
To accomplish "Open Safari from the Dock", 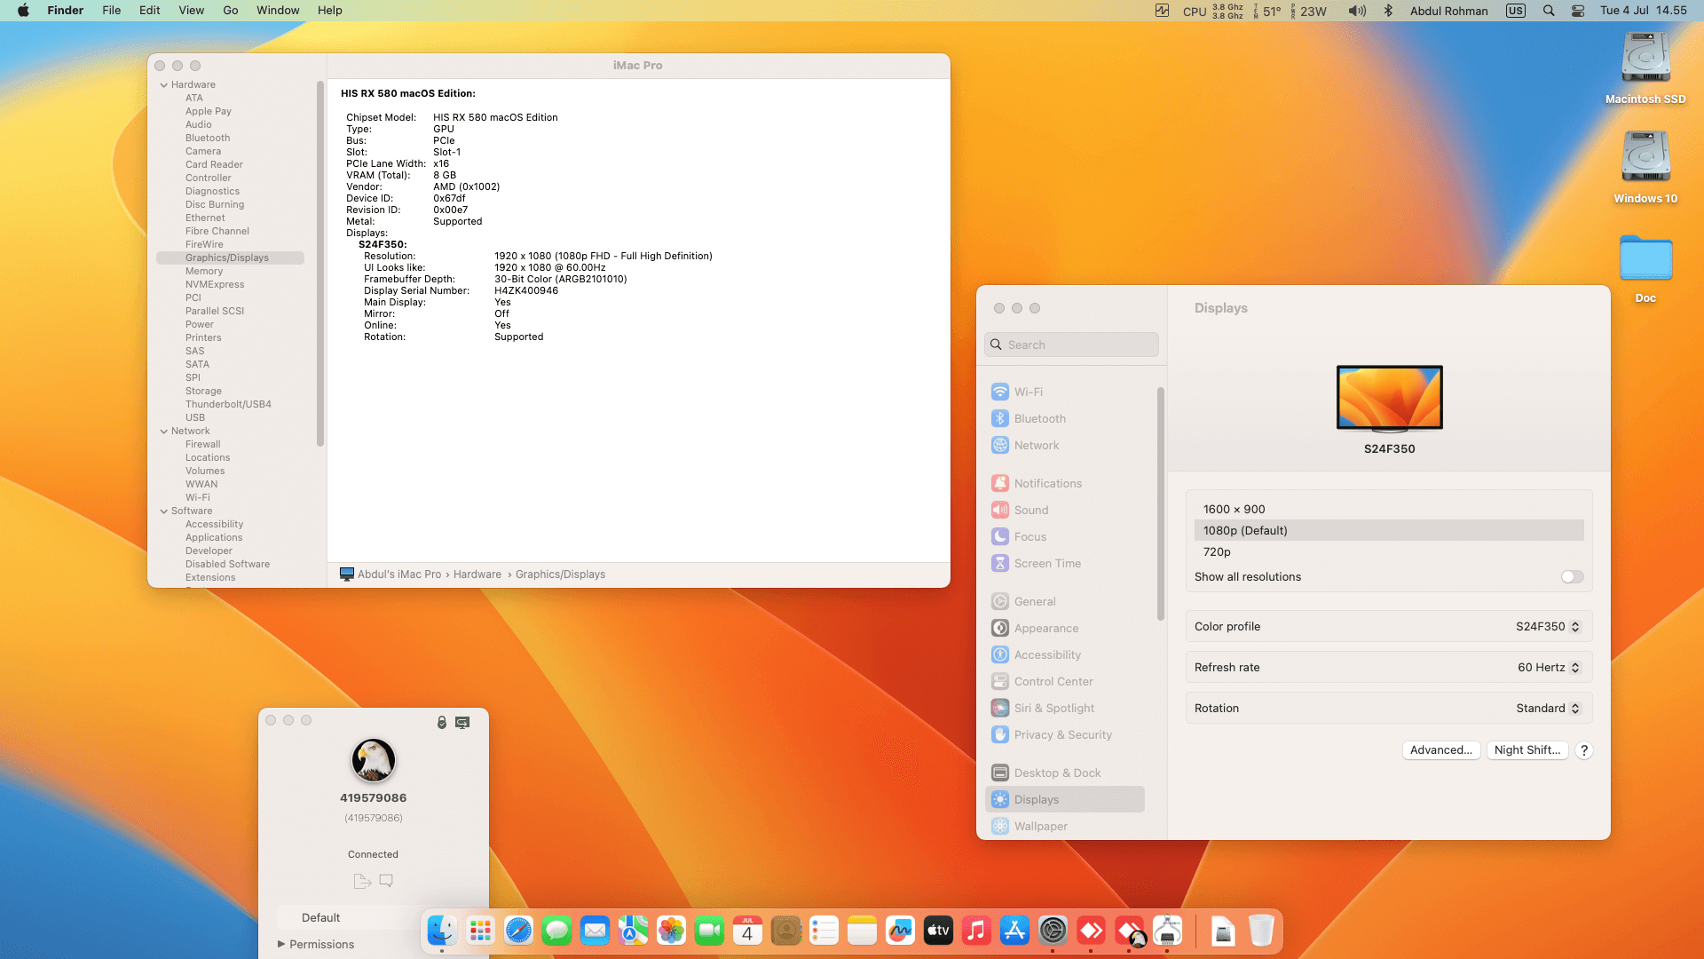I will pyautogui.click(x=518, y=931).
